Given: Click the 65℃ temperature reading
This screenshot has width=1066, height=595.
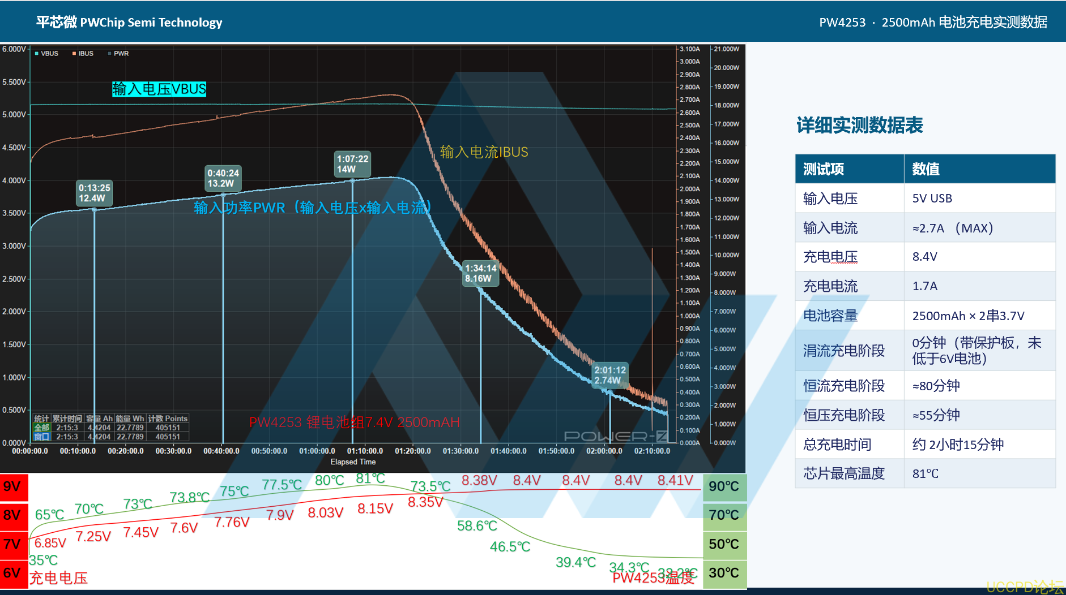Looking at the screenshot, I should click(x=50, y=515).
